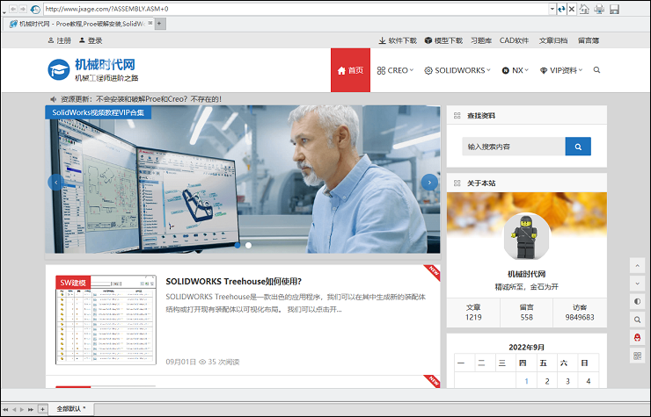Select calendar date 3

567,381
